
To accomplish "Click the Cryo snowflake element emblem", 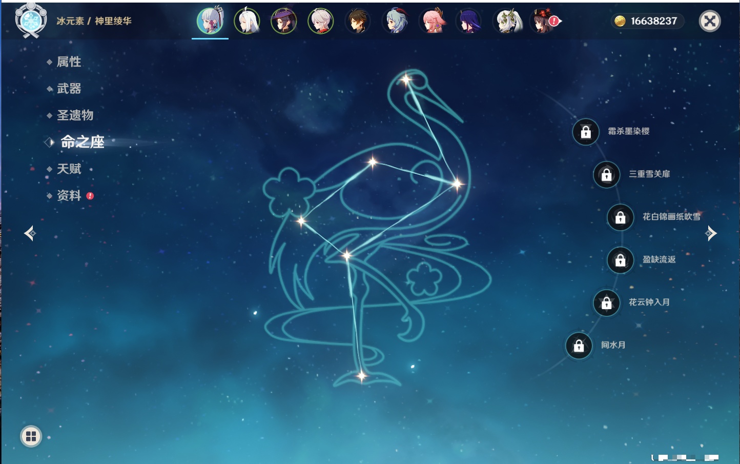I will [31, 21].
